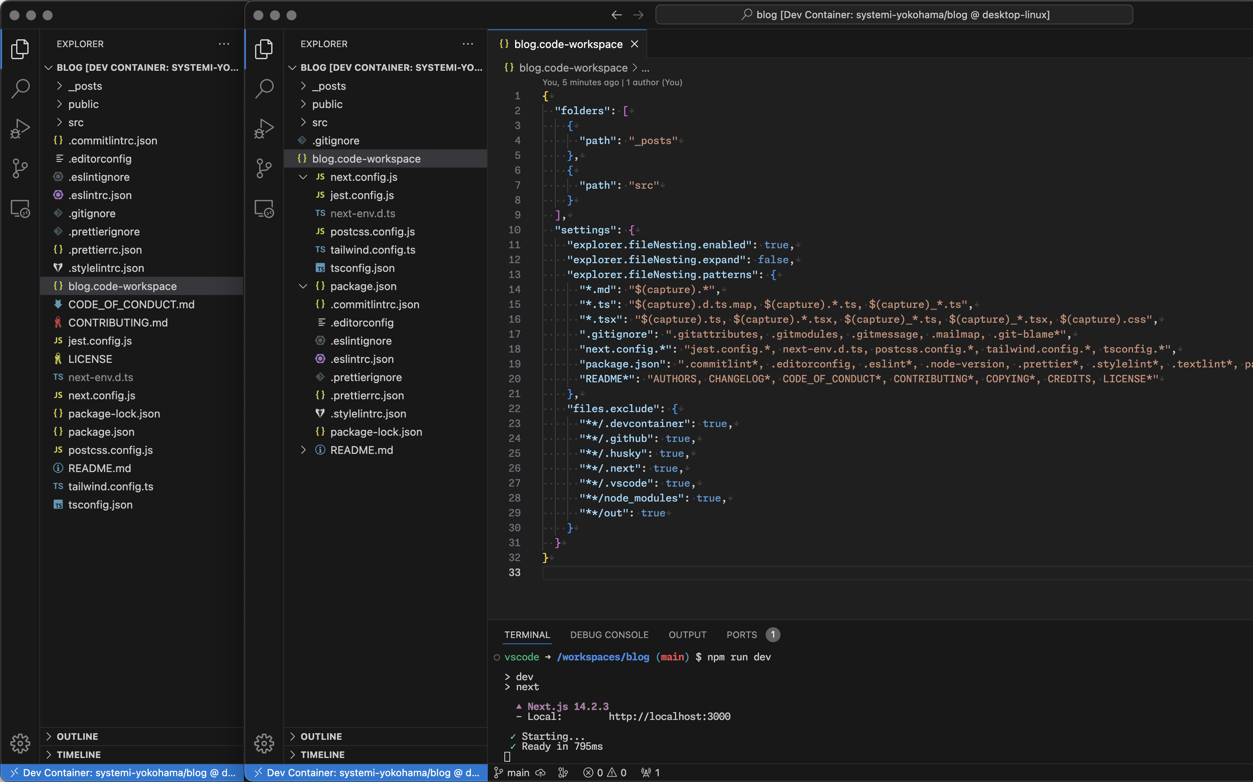Open Source Control in right window activity bar
1253x782 pixels.
[x=264, y=168]
